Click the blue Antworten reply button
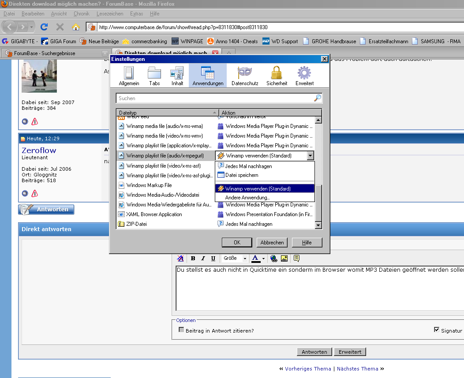The height and width of the screenshot is (378, 464). tap(46, 209)
